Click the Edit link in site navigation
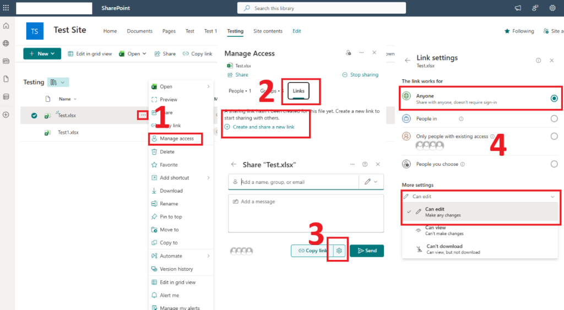The height and width of the screenshot is (310, 564). pos(297,31)
